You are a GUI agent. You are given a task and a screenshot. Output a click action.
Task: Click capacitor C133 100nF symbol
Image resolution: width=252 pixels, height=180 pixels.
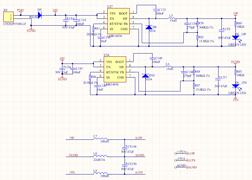pos(156,10)
